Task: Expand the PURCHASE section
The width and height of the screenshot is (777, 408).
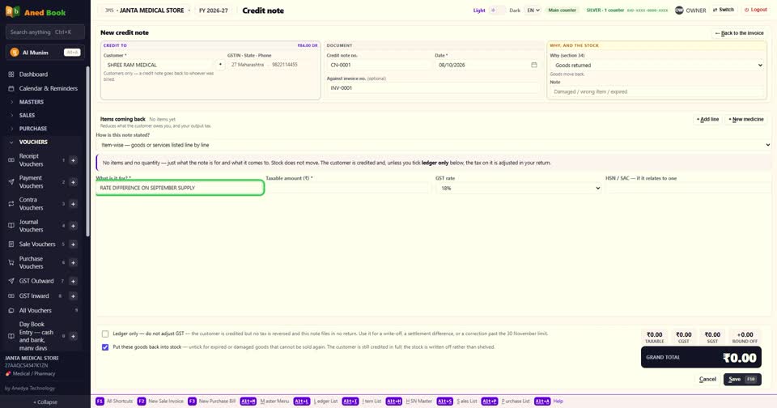Action: (x=32, y=129)
